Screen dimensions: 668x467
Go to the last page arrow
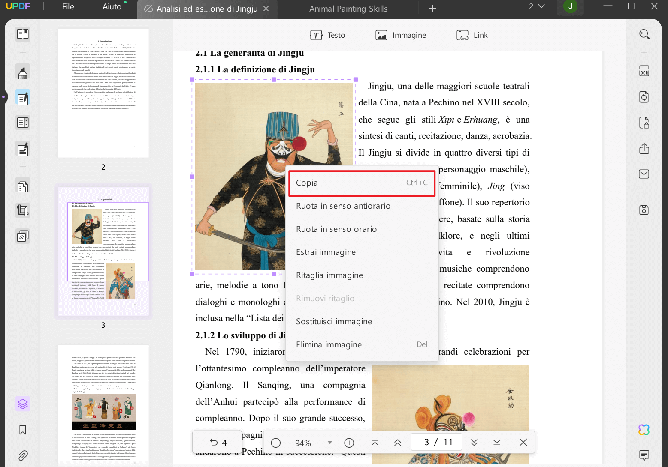click(497, 443)
